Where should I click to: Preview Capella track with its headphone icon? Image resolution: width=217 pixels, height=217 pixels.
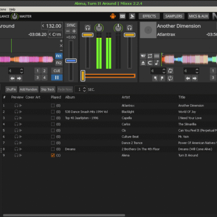(16, 118)
